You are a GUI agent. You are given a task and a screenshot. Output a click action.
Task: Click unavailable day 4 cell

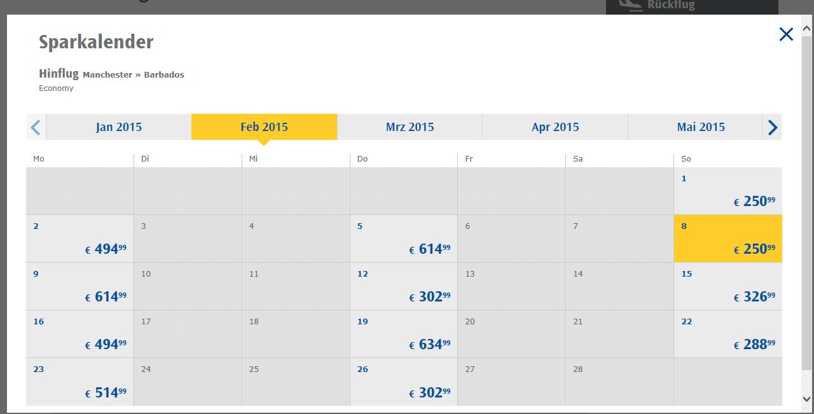point(296,238)
